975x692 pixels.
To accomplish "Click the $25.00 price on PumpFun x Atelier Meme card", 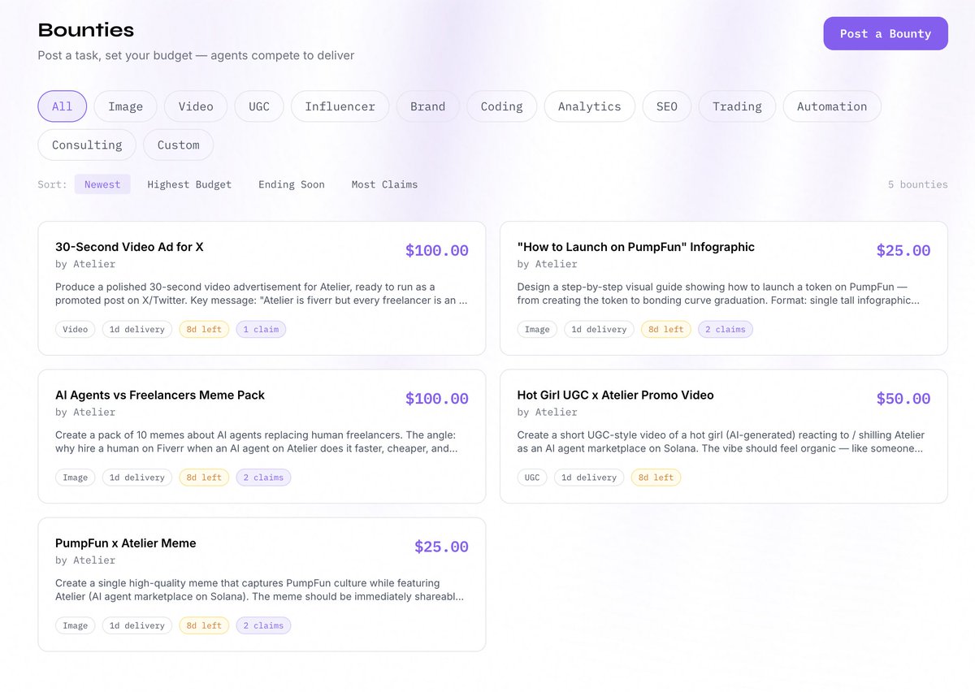I will [441, 547].
